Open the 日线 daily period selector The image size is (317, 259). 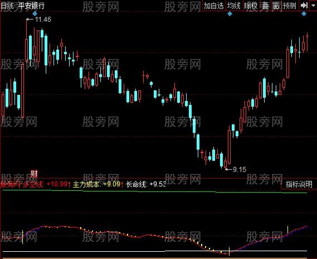[7, 6]
